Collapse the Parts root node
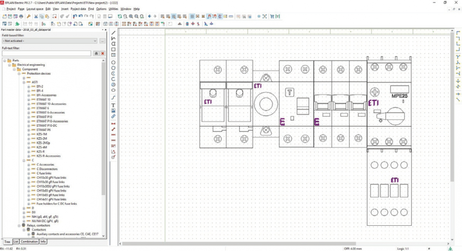Screen dimensions: 462x251 (x=5, y=61)
